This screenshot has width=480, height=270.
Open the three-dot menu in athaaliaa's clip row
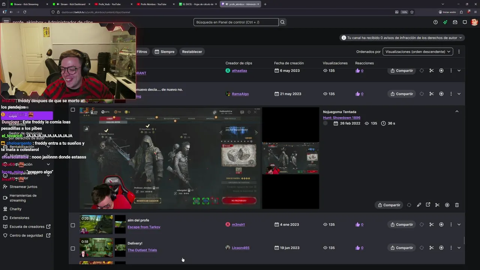click(x=451, y=70)
